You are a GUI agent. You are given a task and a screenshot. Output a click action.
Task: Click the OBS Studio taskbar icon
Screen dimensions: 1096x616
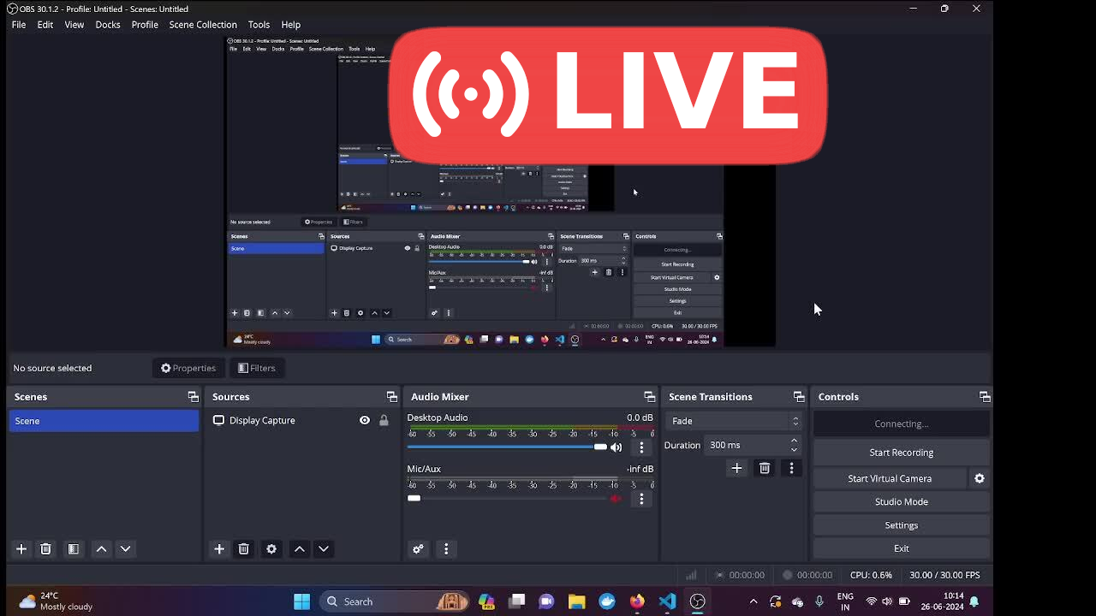click(x=698, y=601)
